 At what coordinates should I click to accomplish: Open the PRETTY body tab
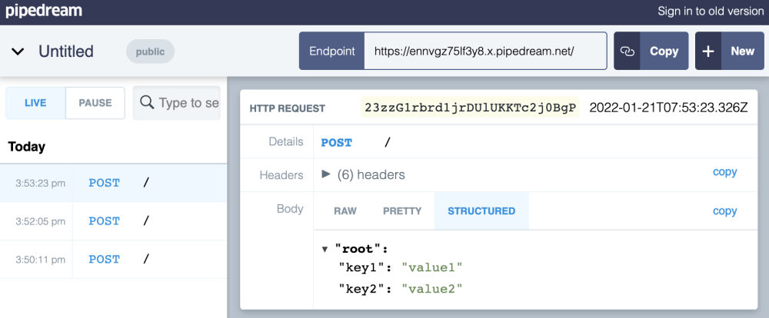pyautogui.click(x=402, y=210)
